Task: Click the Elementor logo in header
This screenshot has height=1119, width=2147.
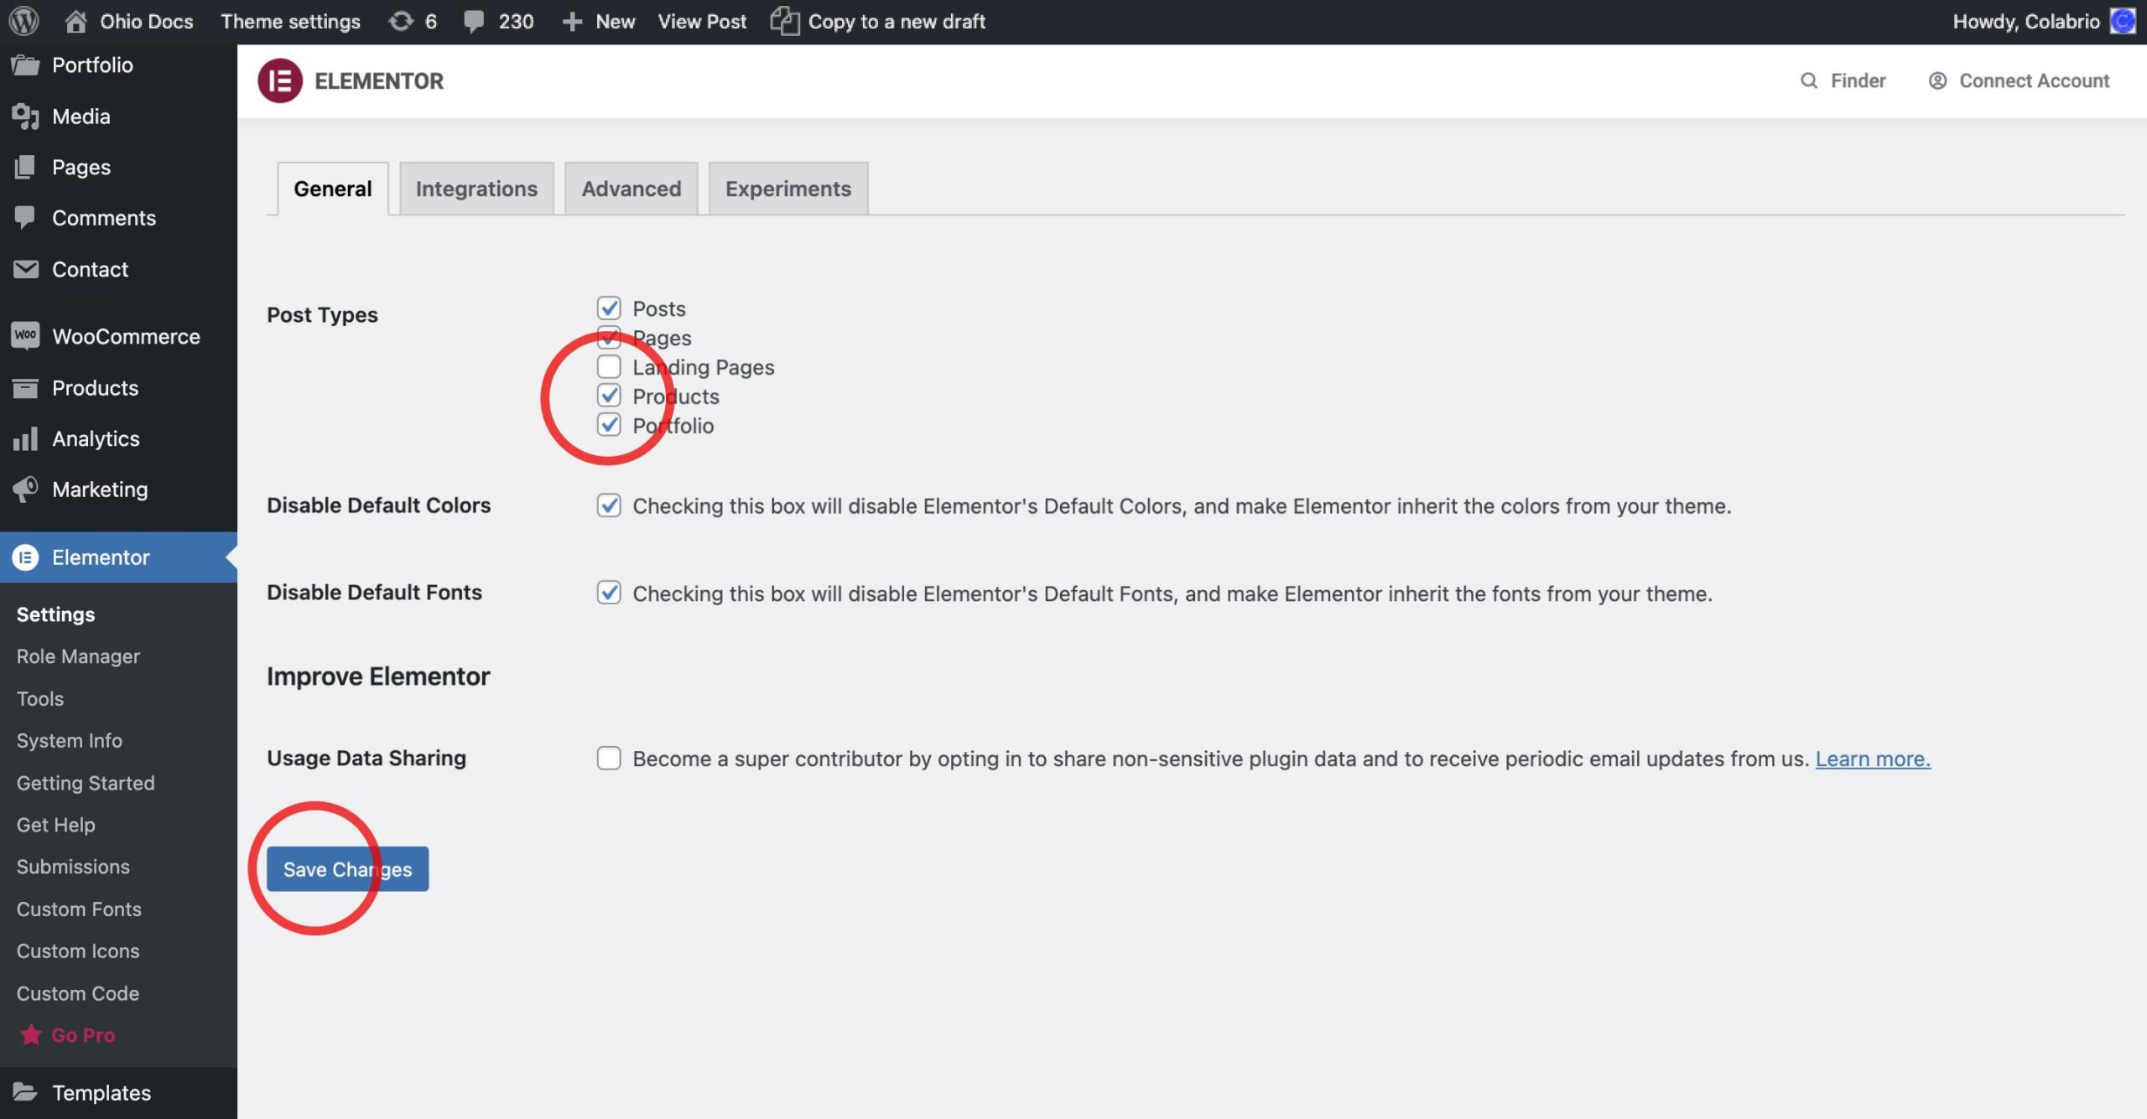Action: coord(280,80)
